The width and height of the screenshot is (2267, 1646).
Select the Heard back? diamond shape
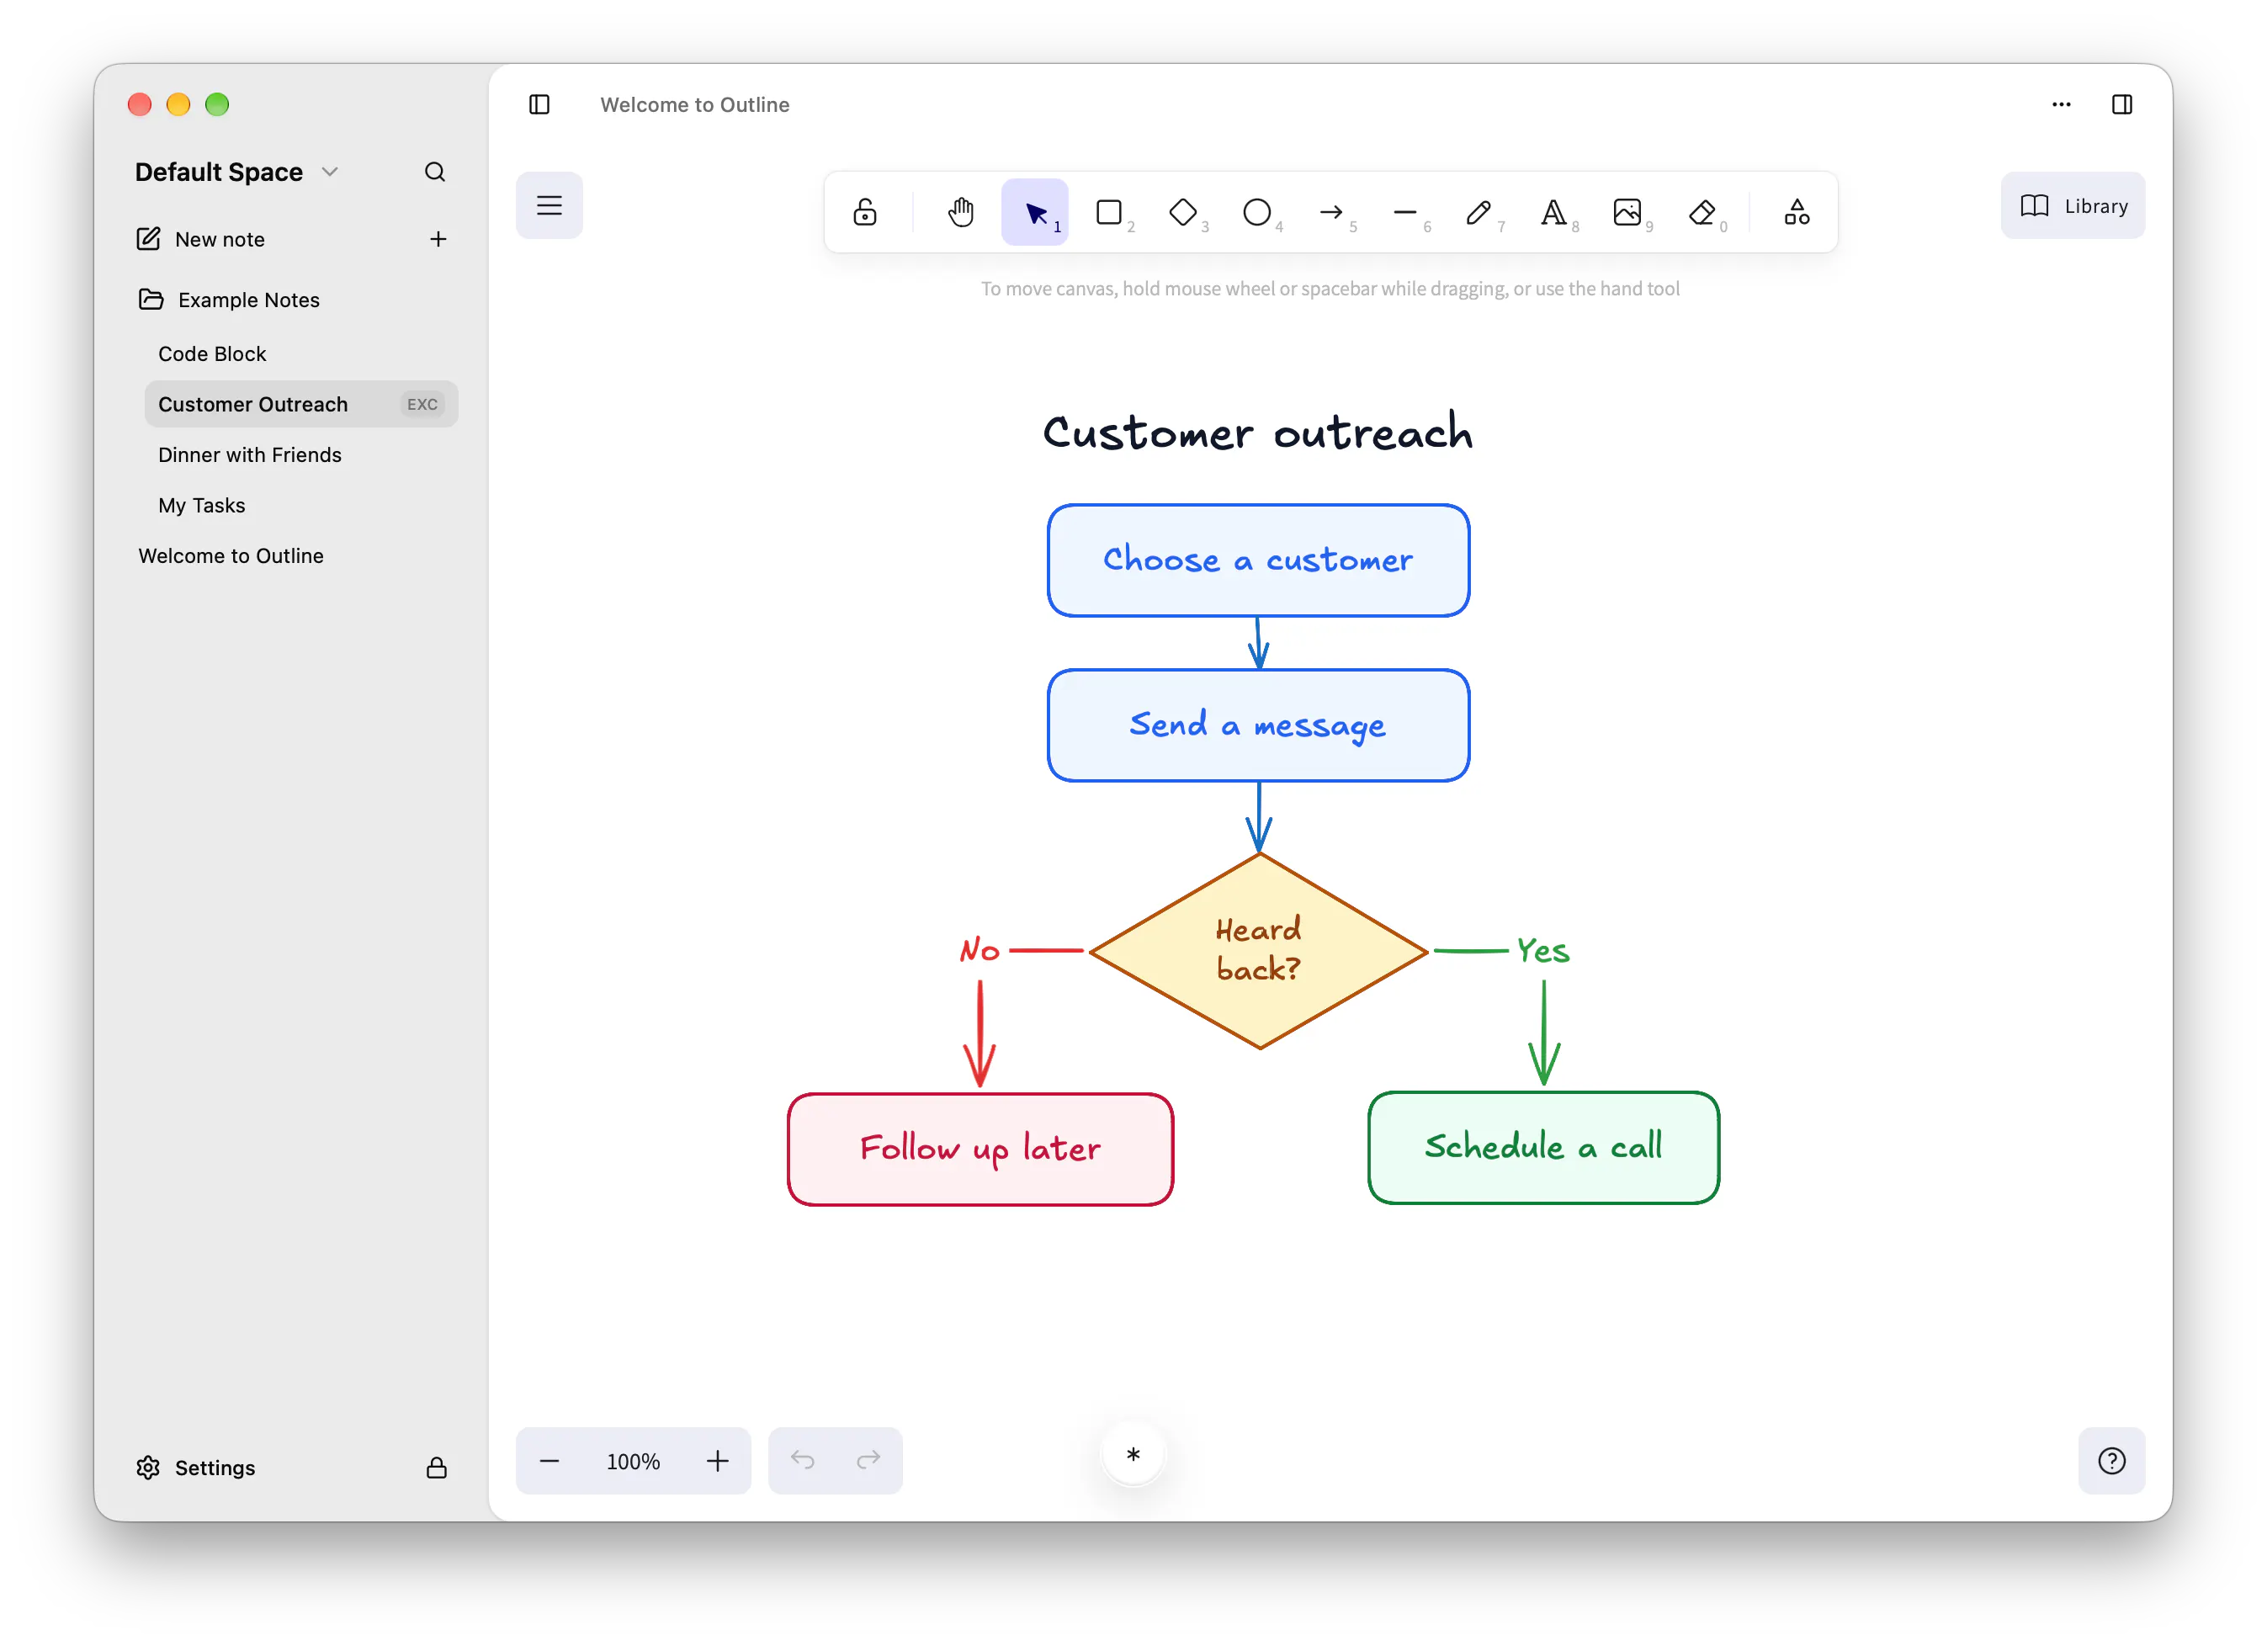[x=1258, y=950]
